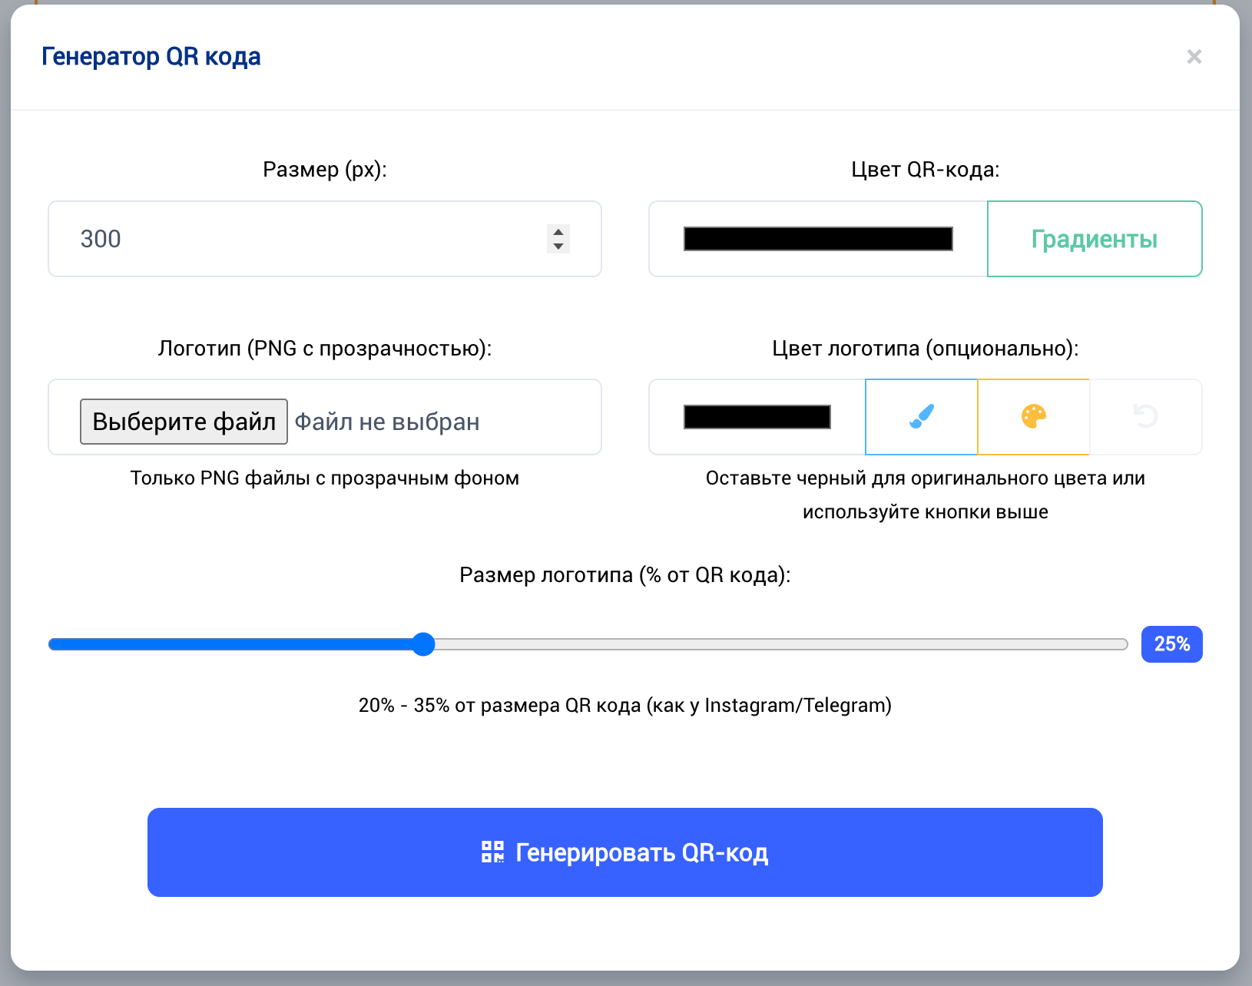
Task: Click the logo size slider handle
Action: click(422, 645)
